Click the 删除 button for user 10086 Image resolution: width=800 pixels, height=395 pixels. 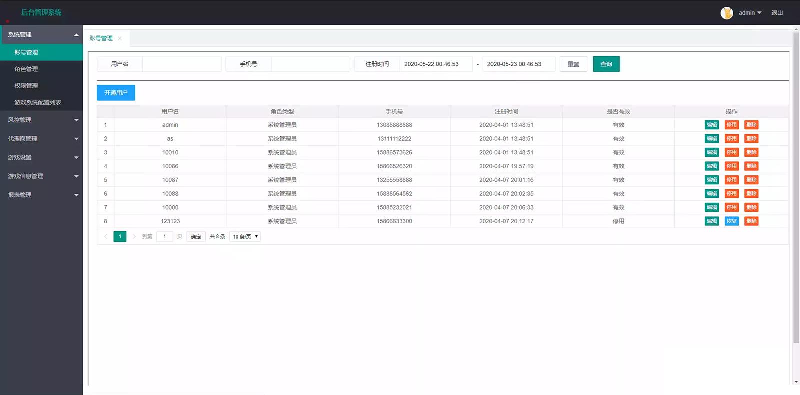(x=751, y=166)
